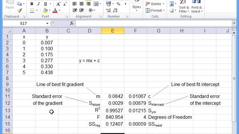Select cell with y value 0.438
239x134 pixels.
pyautogui.click(x=47, y=73)
